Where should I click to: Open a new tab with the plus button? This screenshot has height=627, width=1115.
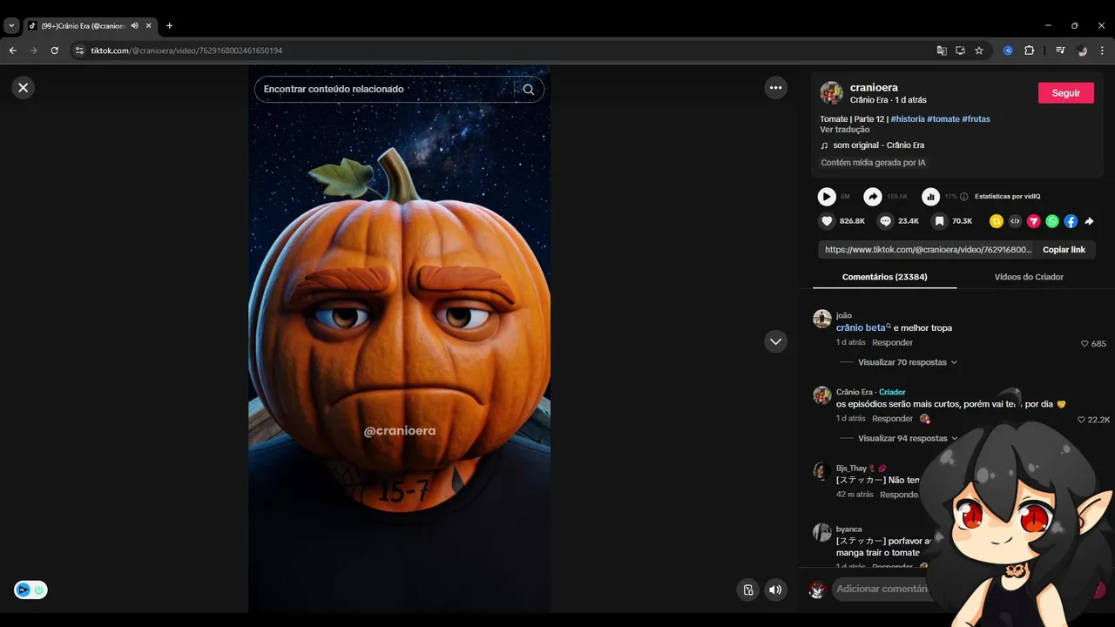[x=169, y=25]
